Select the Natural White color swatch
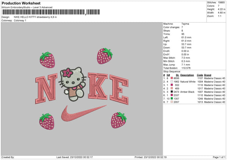 [172, 82]
